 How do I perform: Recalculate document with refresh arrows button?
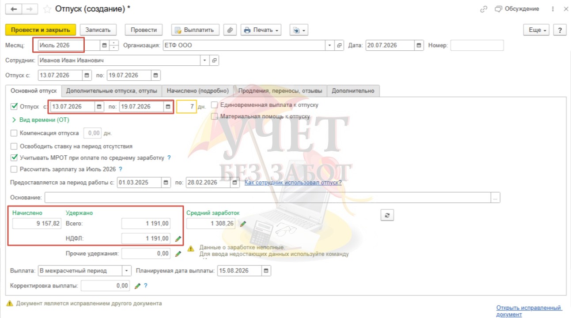(x=387, y=215)
